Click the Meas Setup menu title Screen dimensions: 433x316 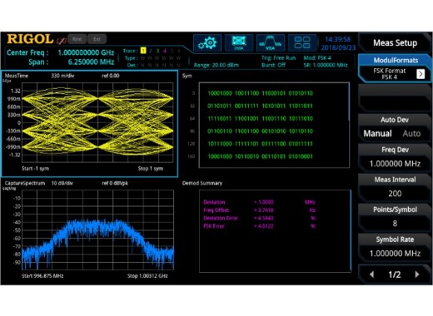395,43
